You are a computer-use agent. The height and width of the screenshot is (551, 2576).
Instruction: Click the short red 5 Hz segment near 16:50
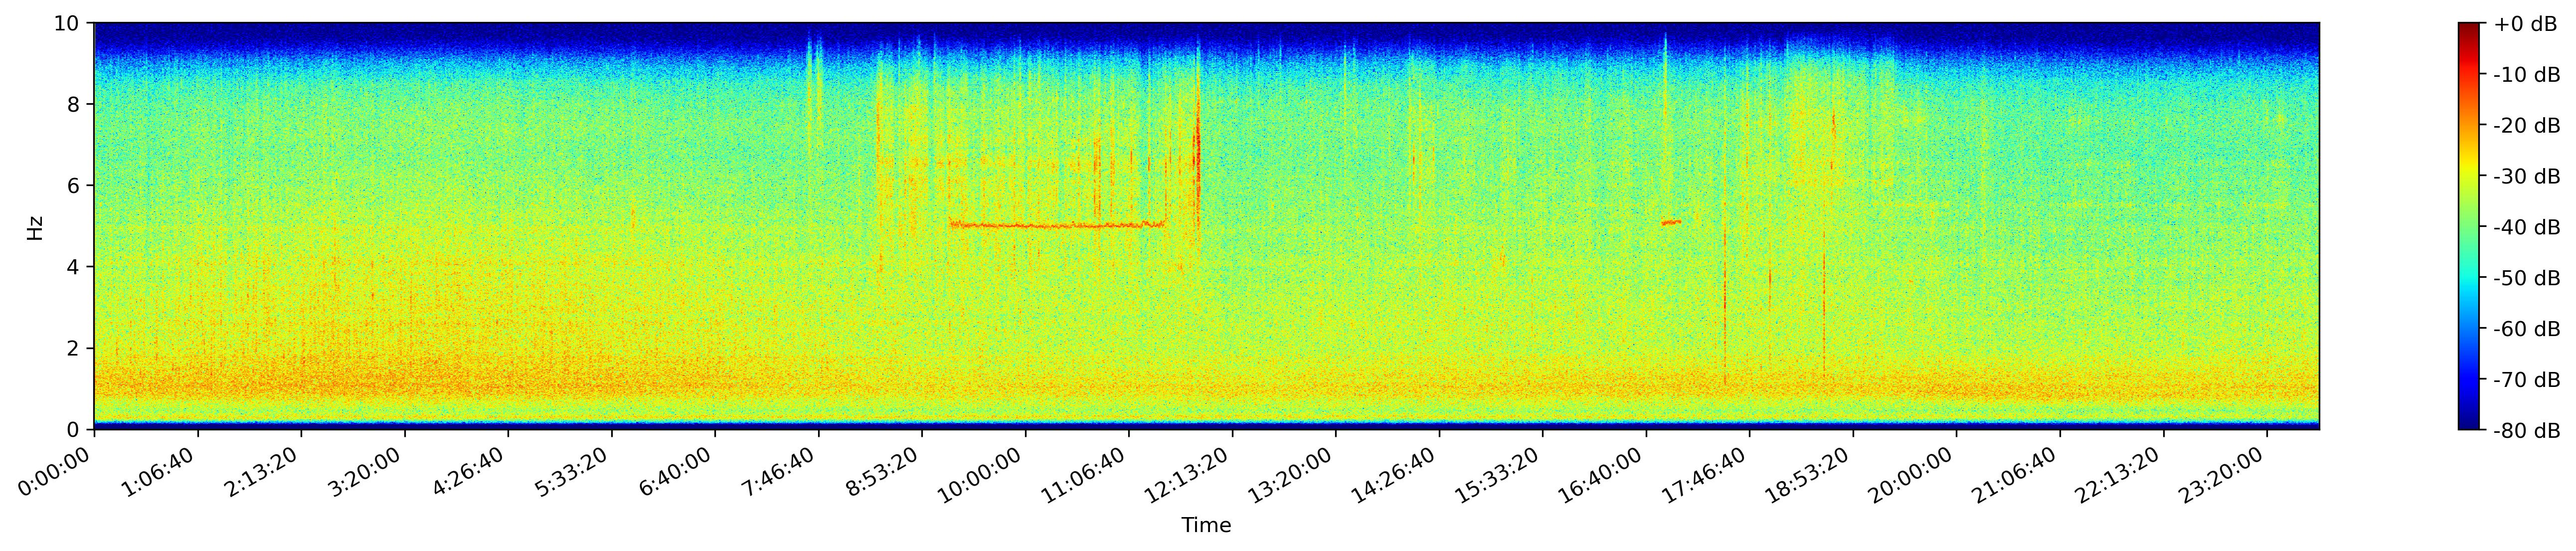[x=1671, y=222]
